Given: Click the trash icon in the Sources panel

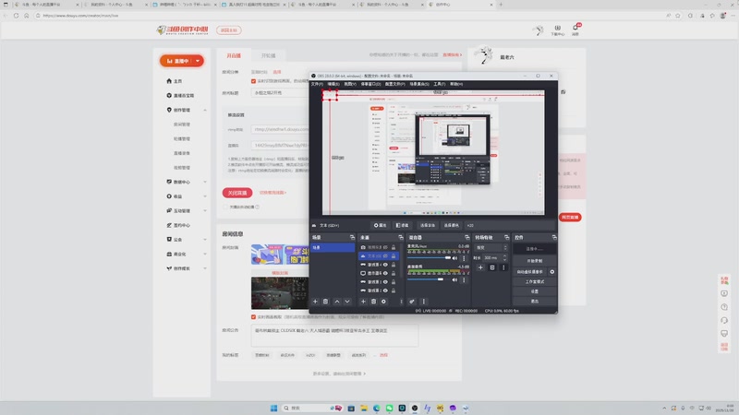Looking at the screenshot, I should click(374, 302).
